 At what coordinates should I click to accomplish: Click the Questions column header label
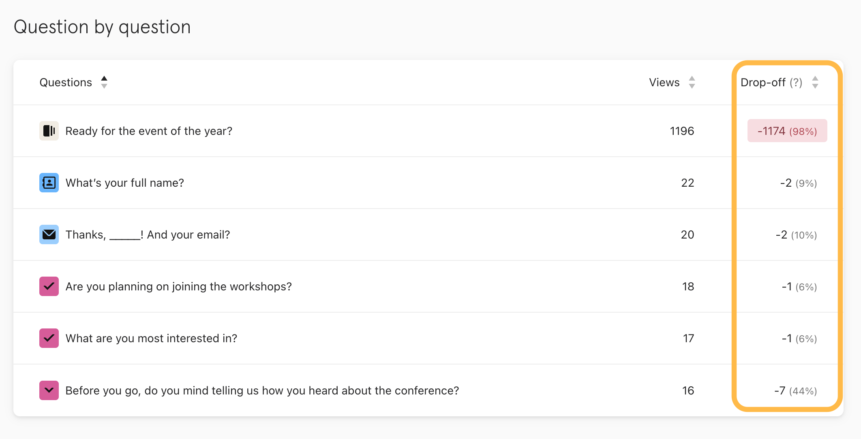click(x=66, y=83)
